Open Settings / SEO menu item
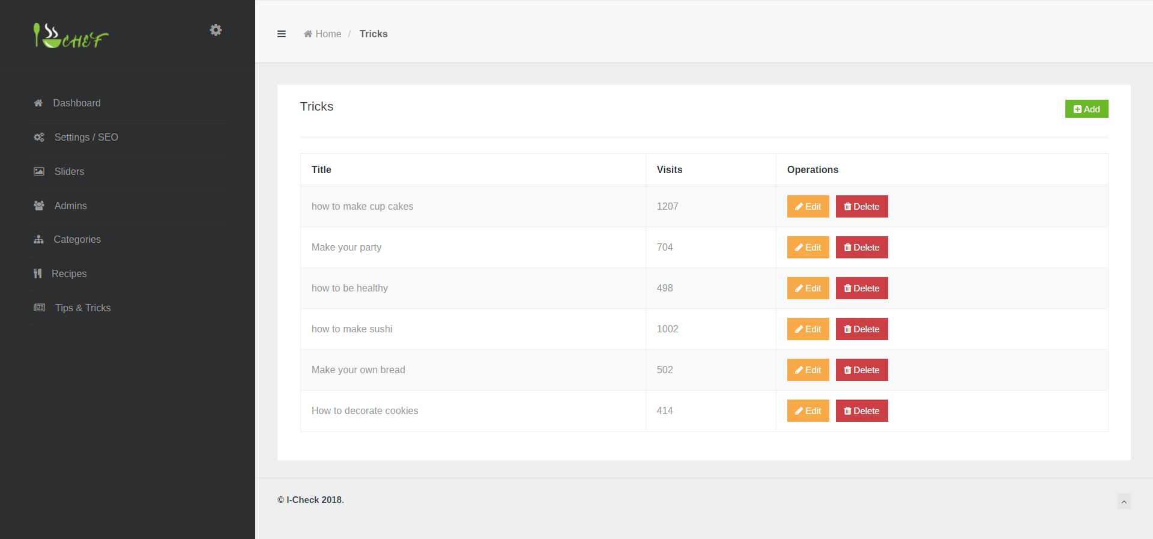The width and height of the screenshot is (1153, 539). click(x=86, y=138)
